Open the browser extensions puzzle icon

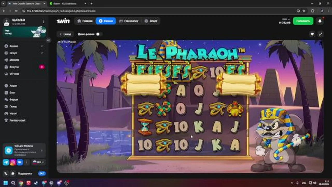click(313, 11)
